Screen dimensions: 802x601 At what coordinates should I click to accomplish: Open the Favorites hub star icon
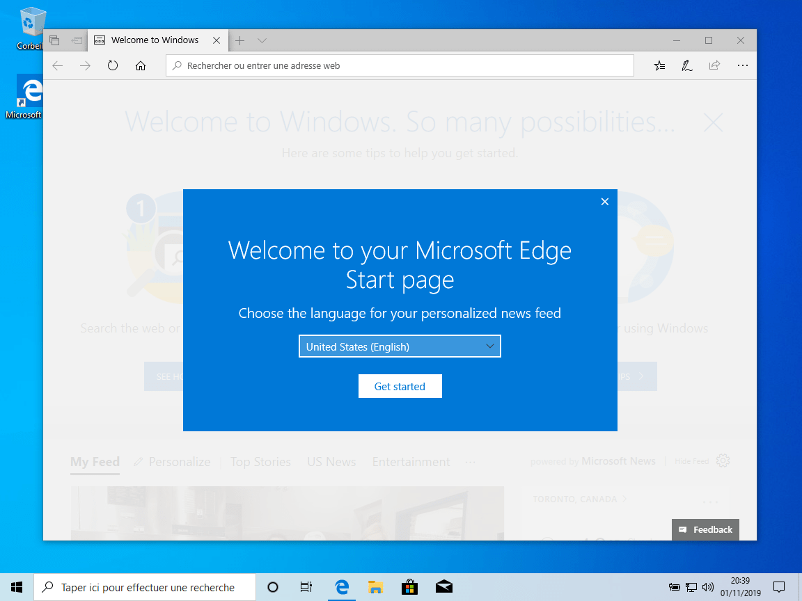(x=659, y=65)
